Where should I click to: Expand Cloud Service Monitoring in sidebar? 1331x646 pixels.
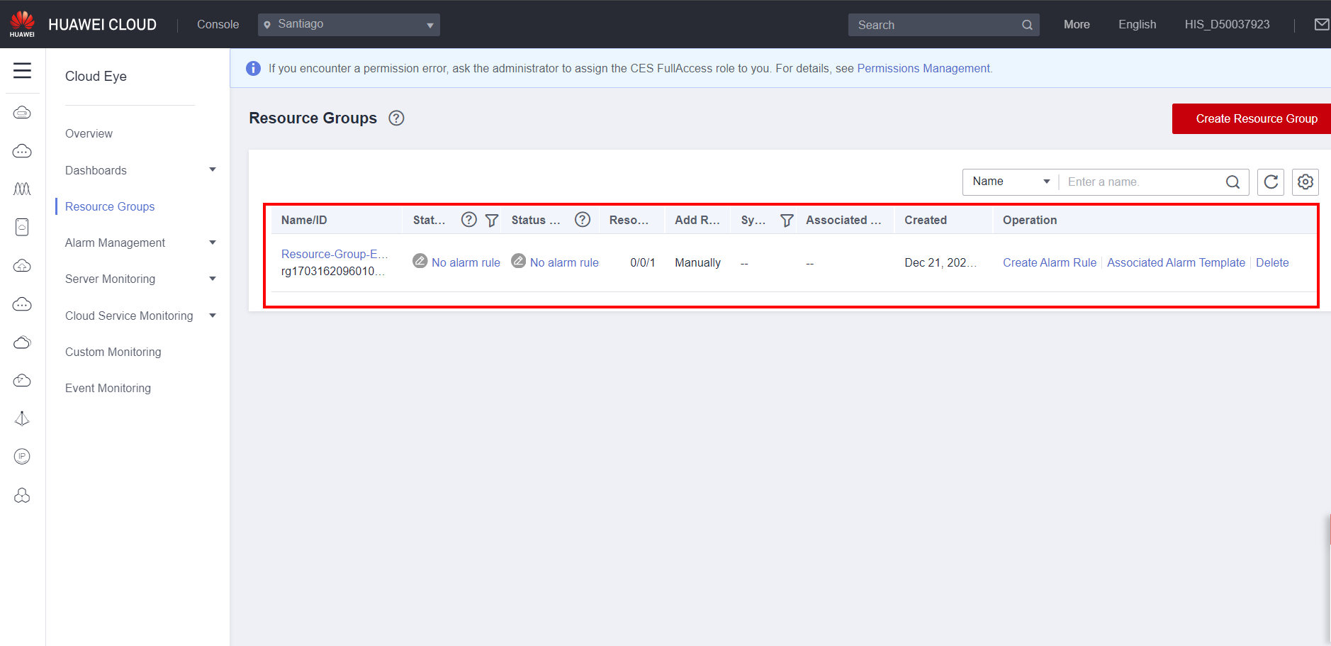140,316
